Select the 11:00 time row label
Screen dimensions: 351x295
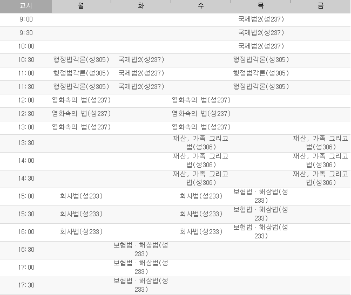[x=26, y=73]
